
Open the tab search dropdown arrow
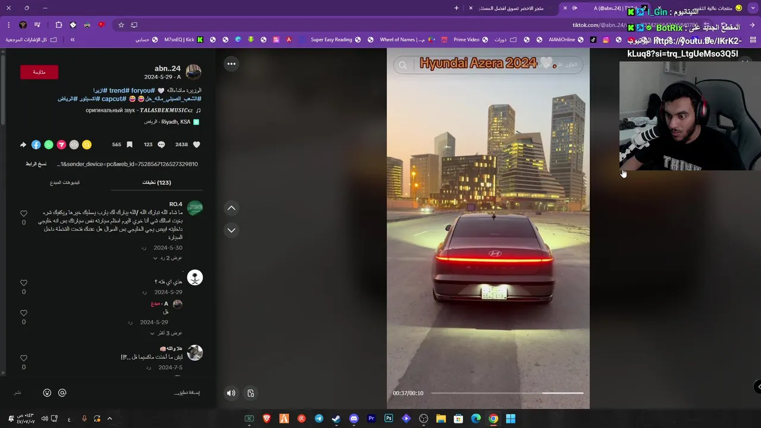point(752,8)
